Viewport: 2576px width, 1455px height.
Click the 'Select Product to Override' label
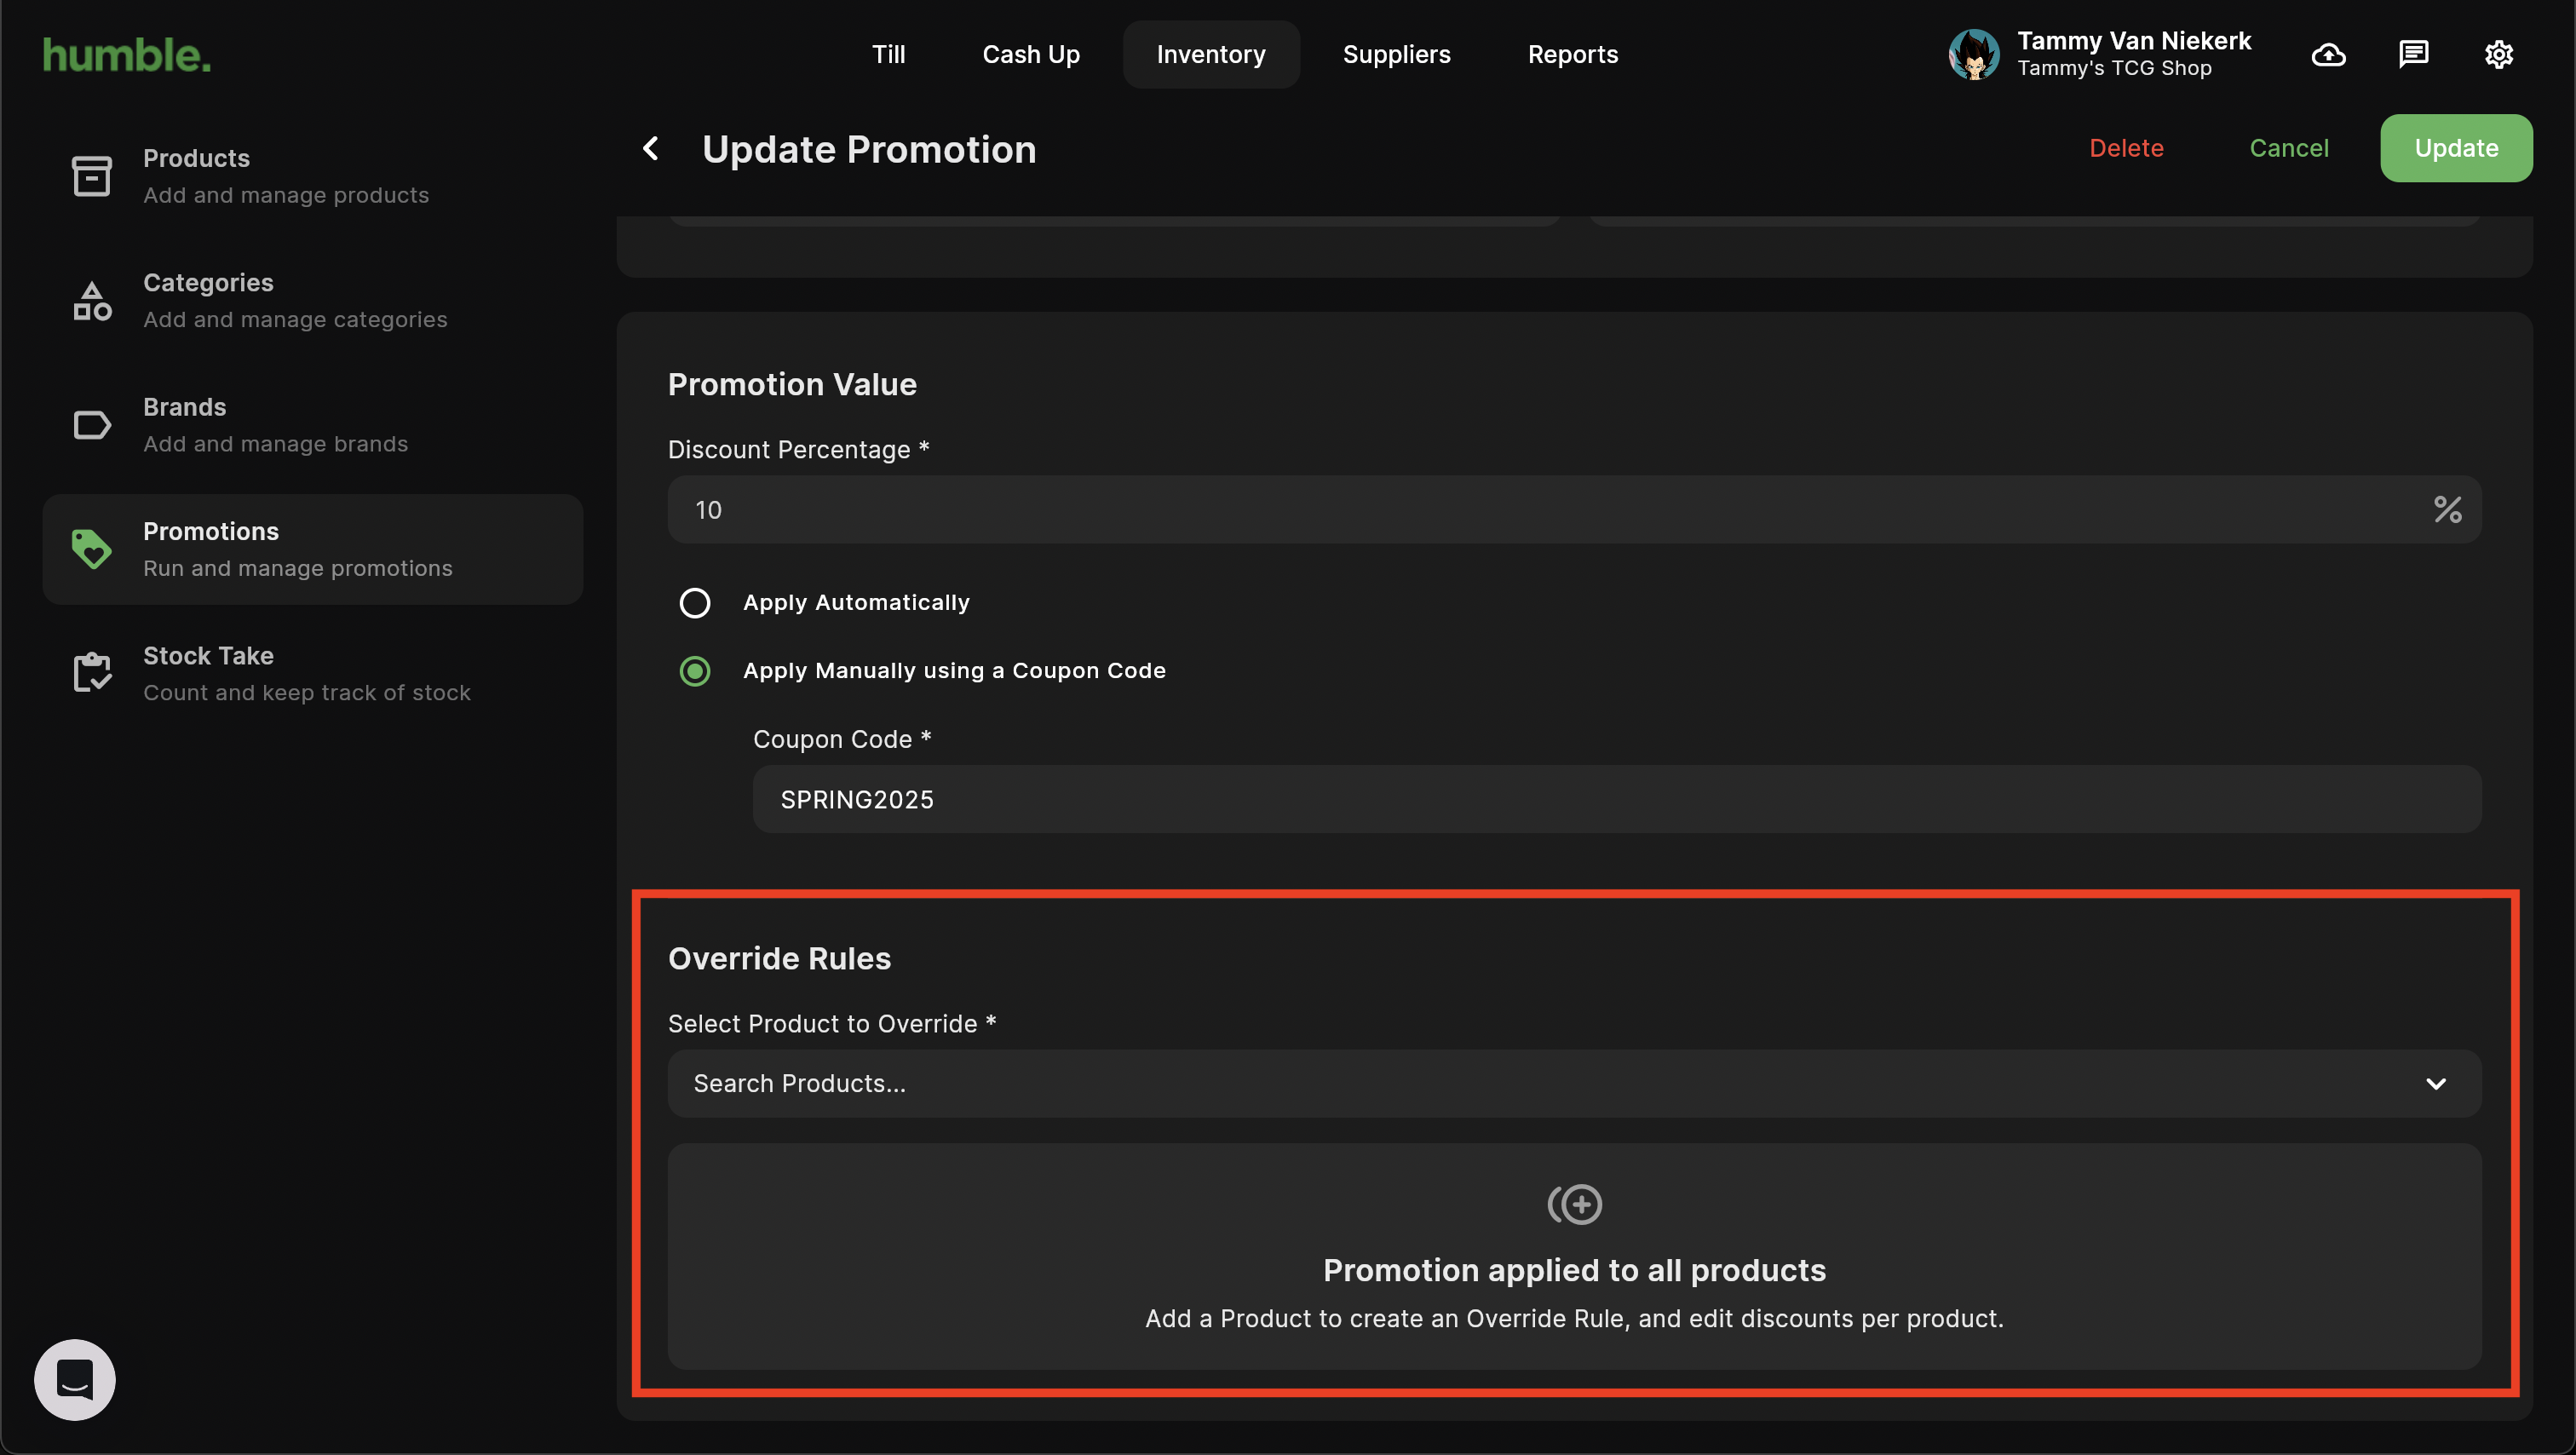tap(832, 1023)
